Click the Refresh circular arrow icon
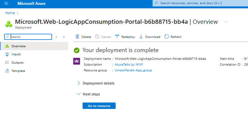The height and width of the screenshot is (116, 248). pyautogui.click(x=166, y=37)
